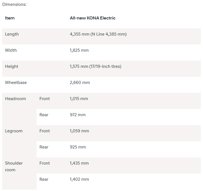Click the 925 mm rear legroom value

pyautogui.click(x=78, y=147)
